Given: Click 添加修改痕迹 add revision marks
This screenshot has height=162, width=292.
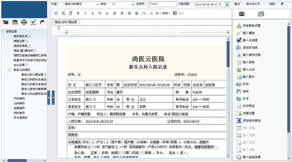Looking at the screenshot, I should pyautogui.click(x=249, y=121).
